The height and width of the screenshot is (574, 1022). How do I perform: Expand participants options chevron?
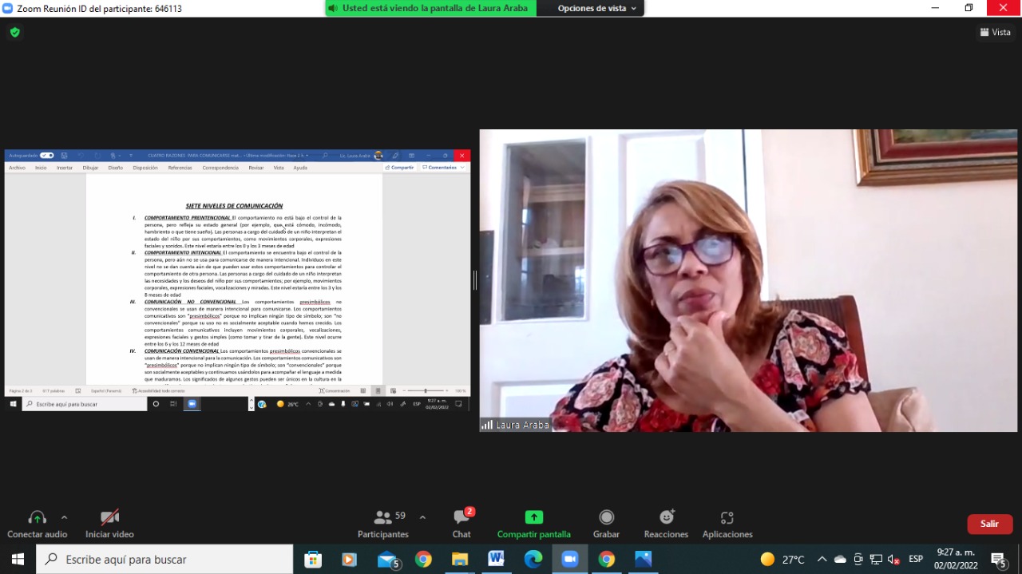pos(422,517)
